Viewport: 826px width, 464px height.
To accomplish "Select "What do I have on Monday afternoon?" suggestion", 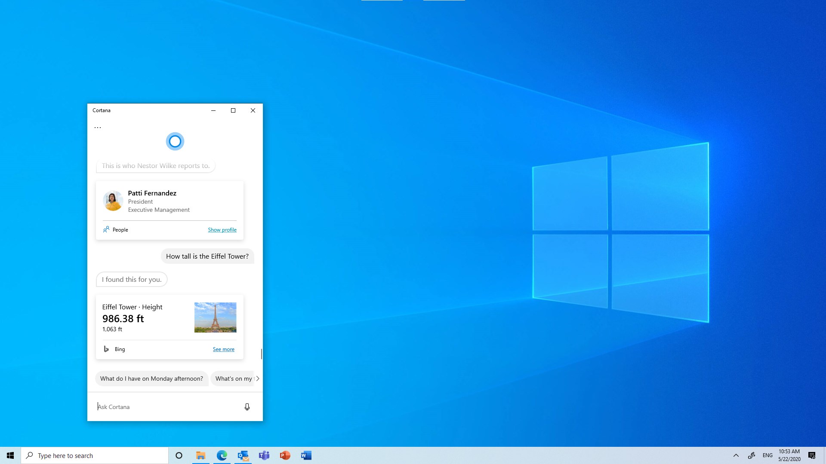I will pos(151,379).
